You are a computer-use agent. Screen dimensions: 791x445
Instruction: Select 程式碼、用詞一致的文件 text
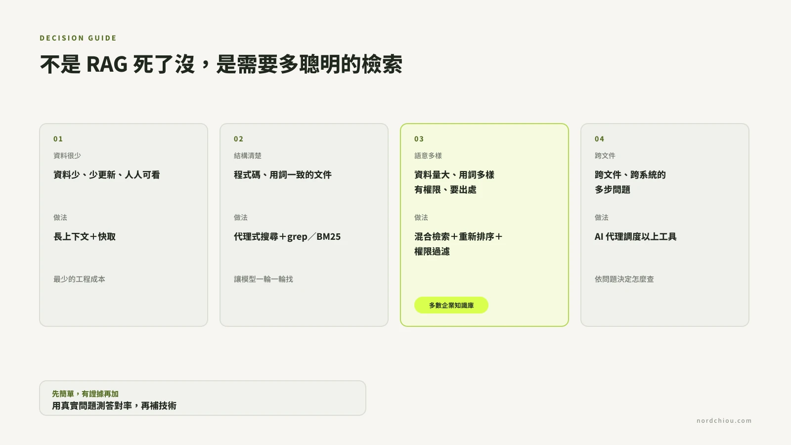coord(283,175)
